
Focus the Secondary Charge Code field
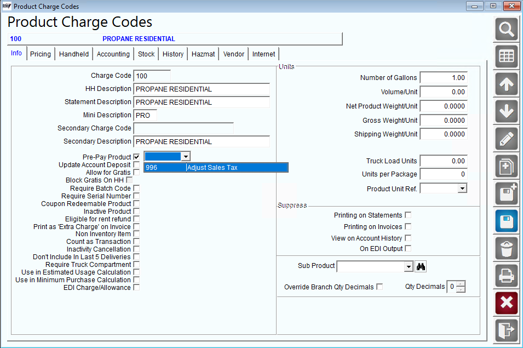click(183, 128)
